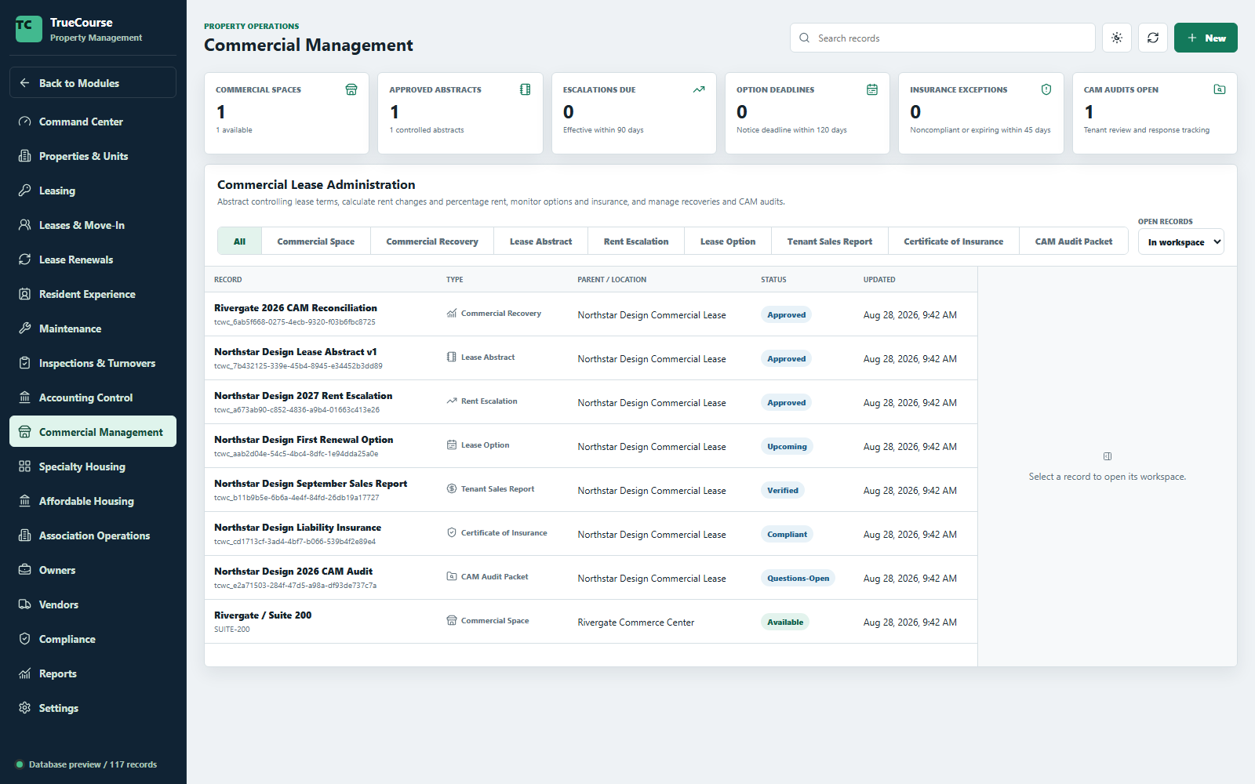Click the Commercial Spaces summary card
Viewport: 1255px width, 784px height.
coord(287,113)
